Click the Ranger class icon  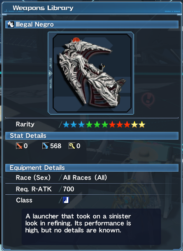coord(66,200)
